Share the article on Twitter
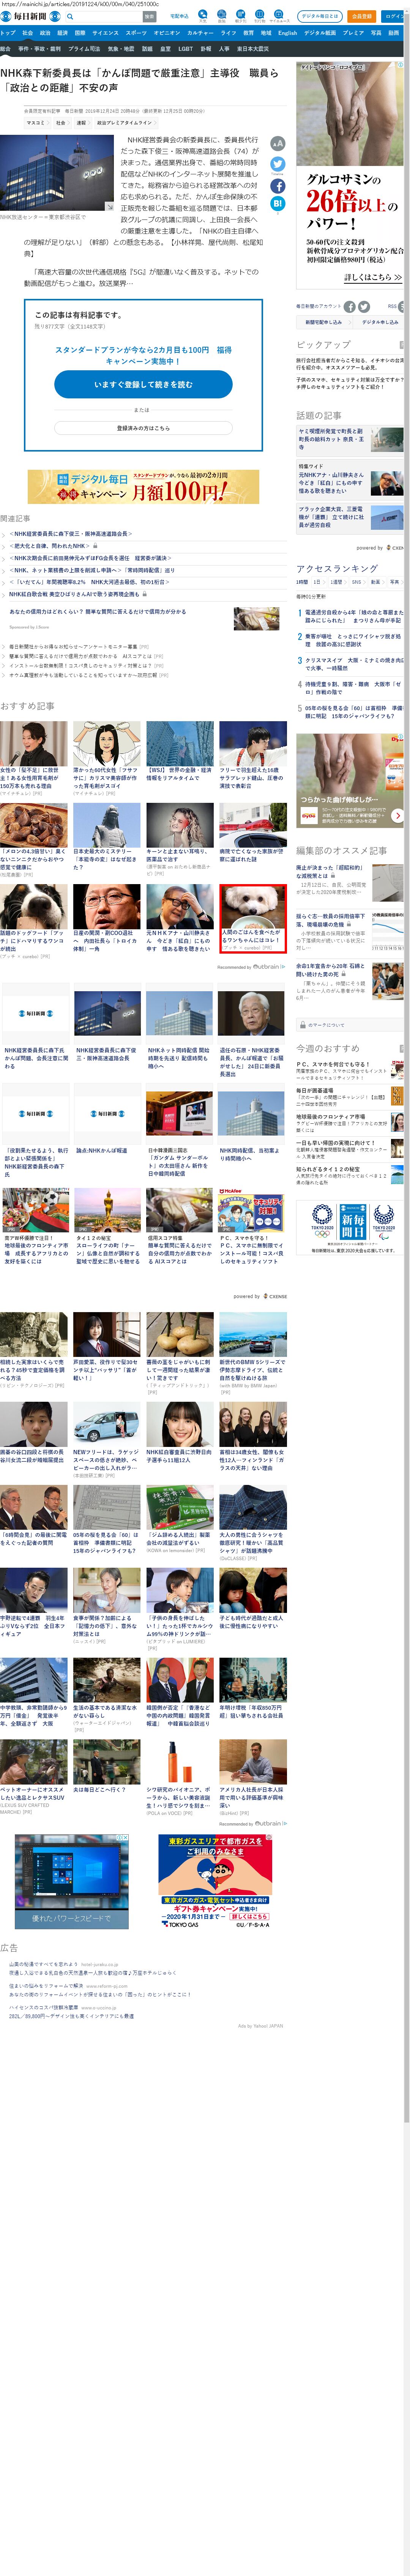Screen dimensions: 410x2576 pos(277,164)
